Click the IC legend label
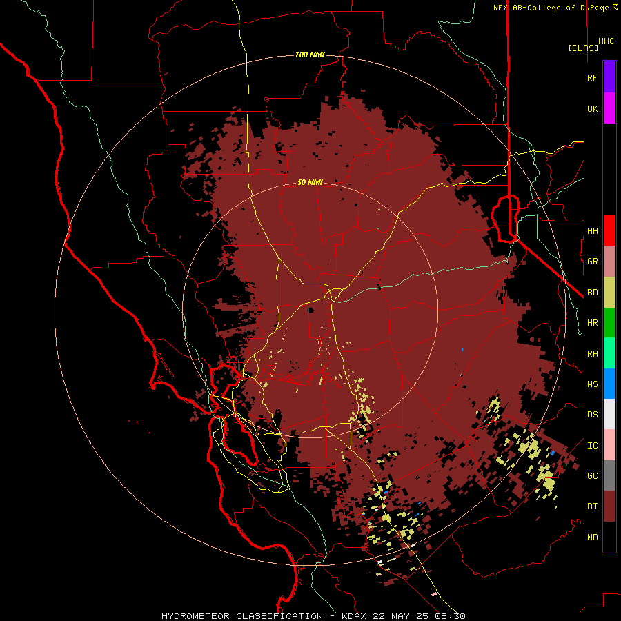The height and width of the screenshot is (621, 621). click(592, 446)
